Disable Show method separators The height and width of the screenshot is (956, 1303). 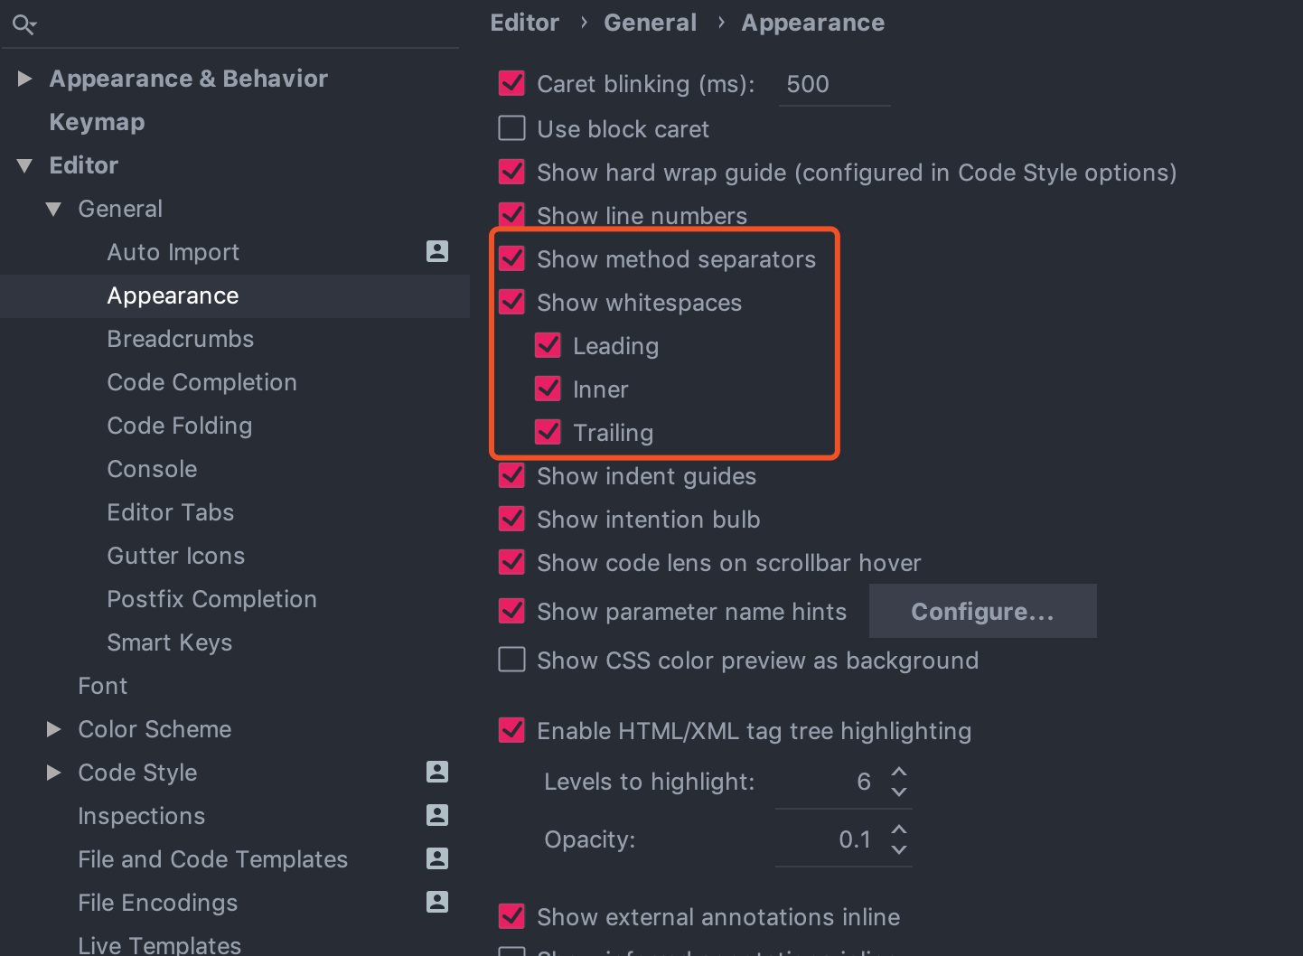[x=512, y=258]
